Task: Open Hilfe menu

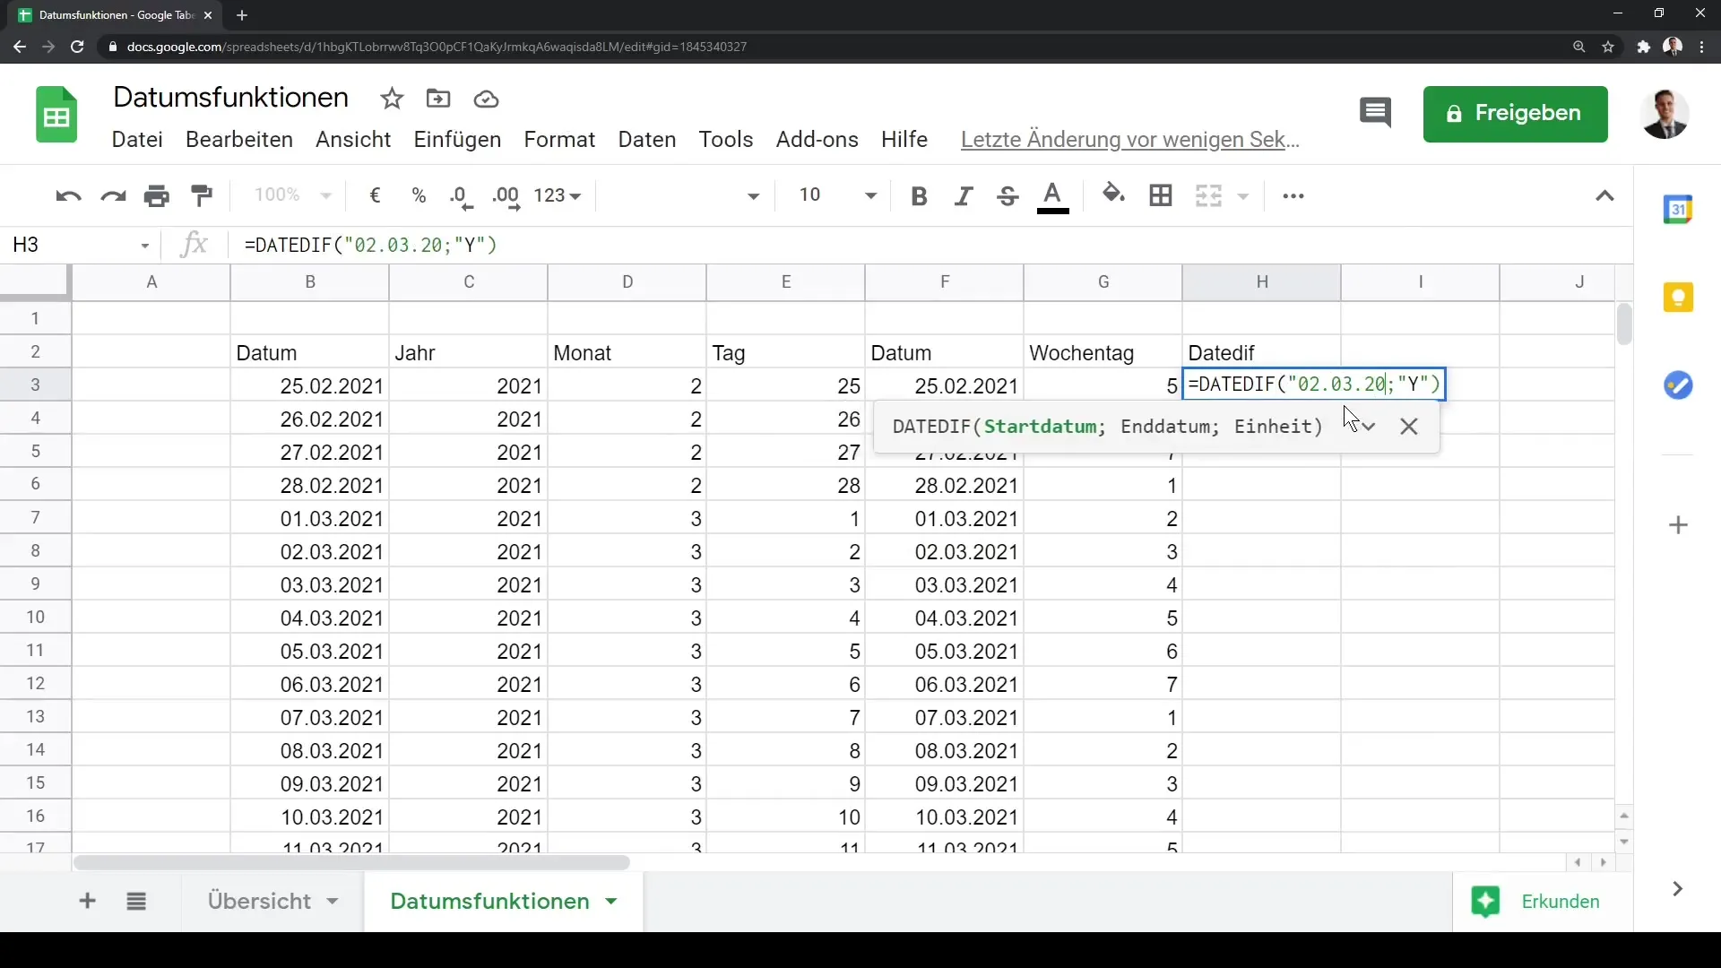Action: pyautogui.click(x=904, y=140)
